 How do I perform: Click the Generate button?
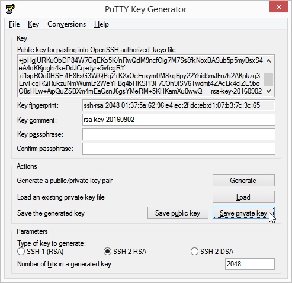(243, 181)
